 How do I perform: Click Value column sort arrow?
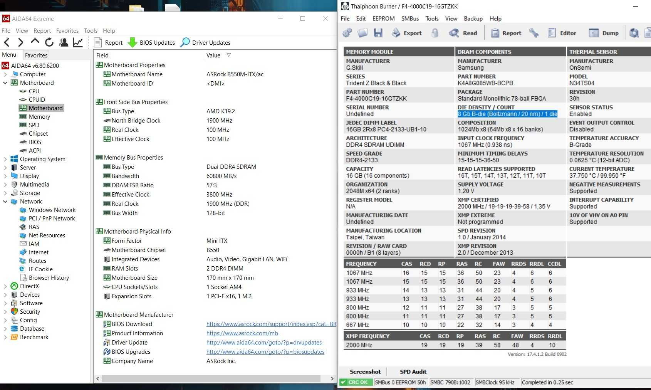coord(229,55)
